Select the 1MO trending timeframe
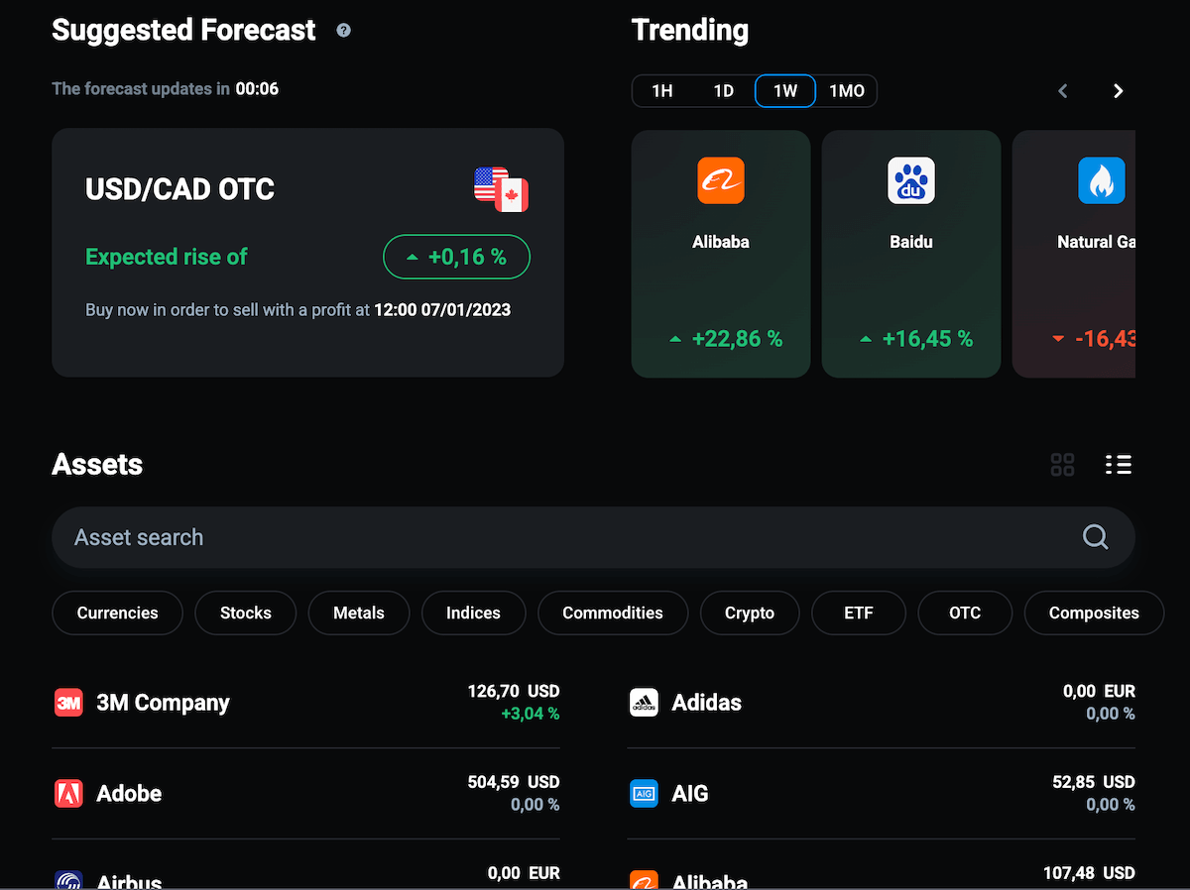Screen dimensions: 1190x890 click(847, 91)
